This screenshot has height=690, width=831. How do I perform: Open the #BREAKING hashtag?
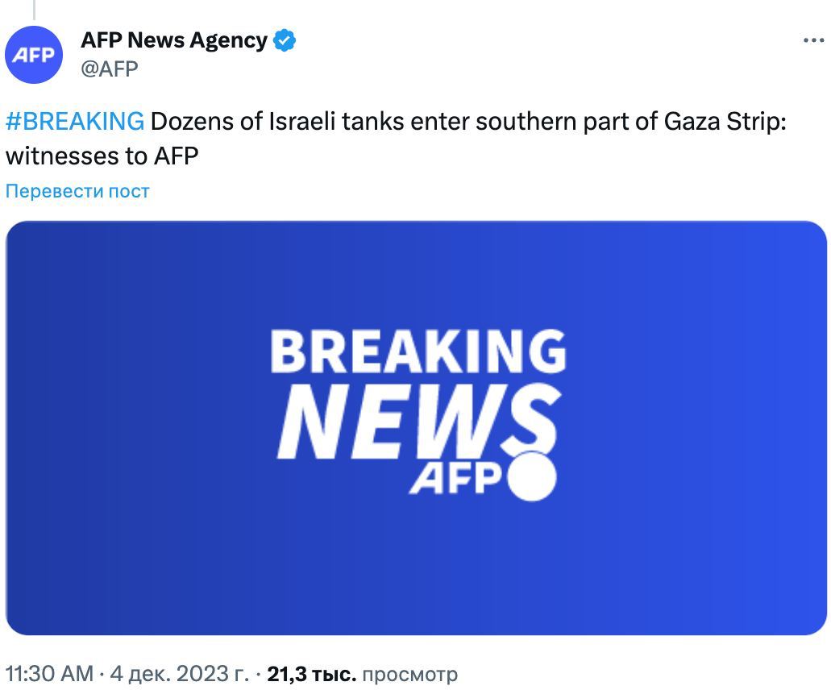pyautogui.click(x=75, y=122)
